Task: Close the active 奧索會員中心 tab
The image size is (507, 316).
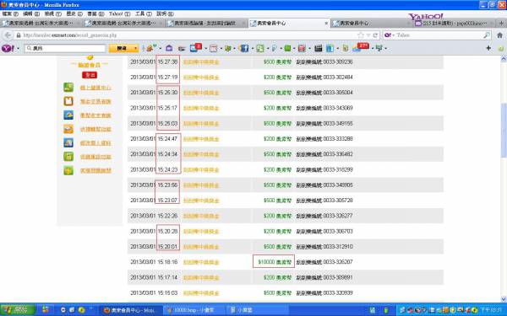Action: pos(326,24)
